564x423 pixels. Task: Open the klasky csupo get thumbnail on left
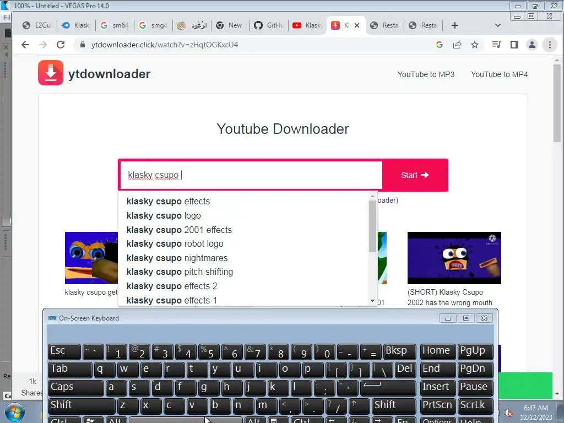coord(91,258)
